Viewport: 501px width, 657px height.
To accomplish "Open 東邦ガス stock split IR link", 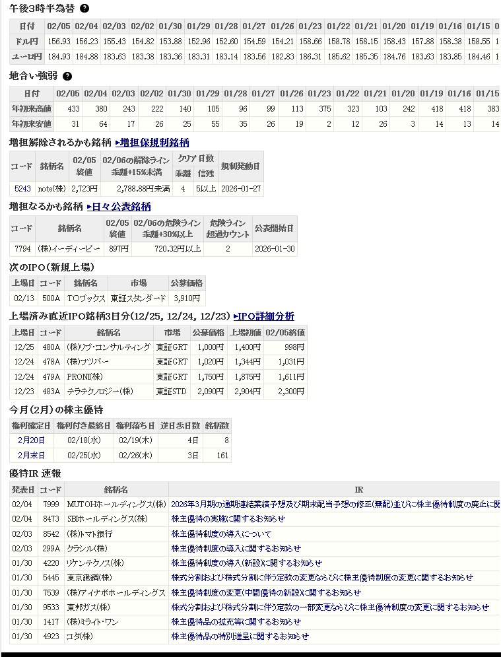I will pos(330,607).
